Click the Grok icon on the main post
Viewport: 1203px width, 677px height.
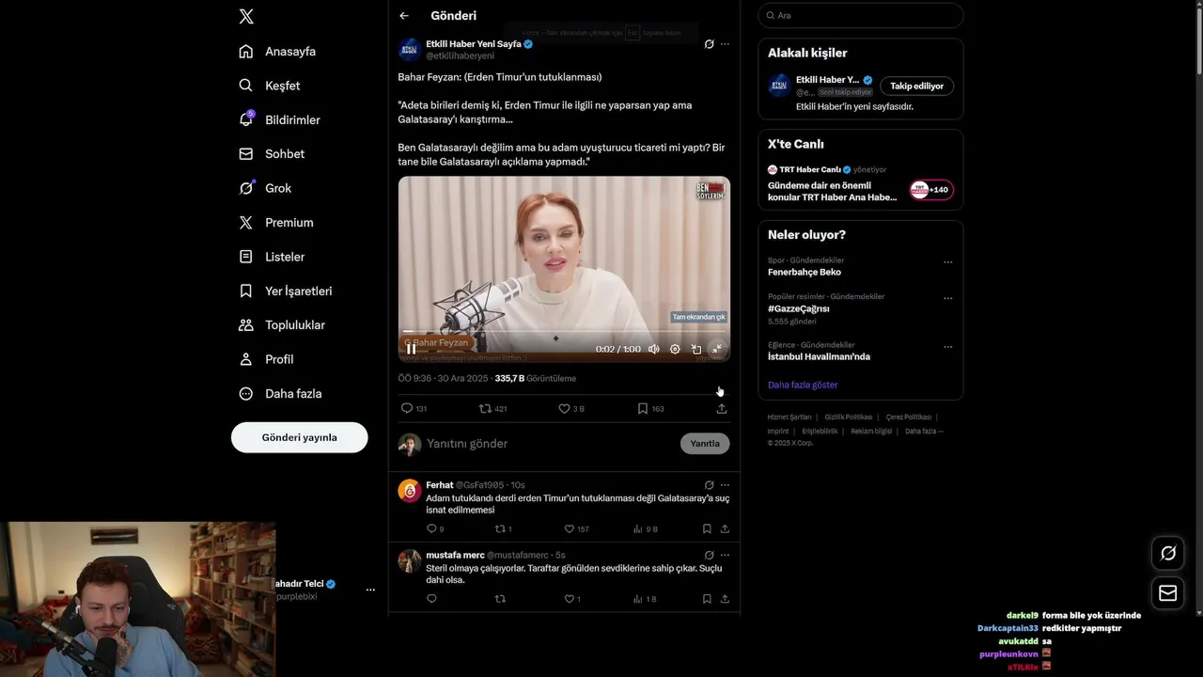click(709, 44)
